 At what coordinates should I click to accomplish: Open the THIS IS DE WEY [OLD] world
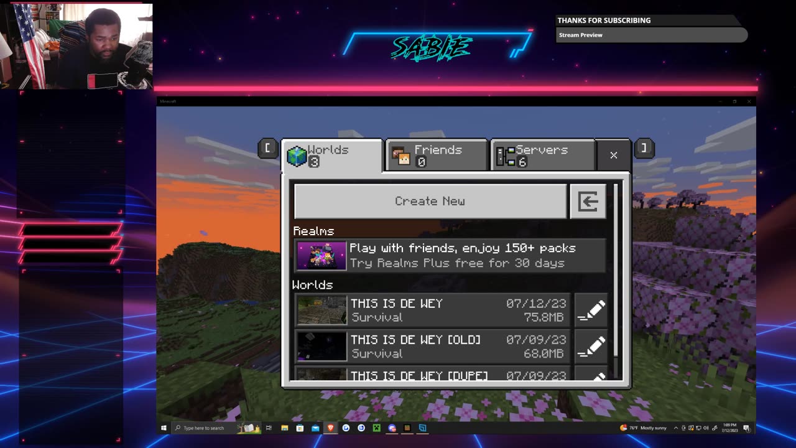coord(433,346)
